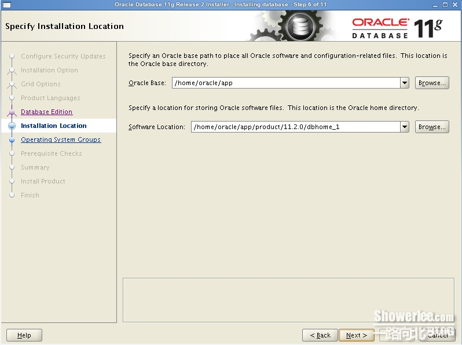Click the window menu icon in title bar
This screenshot has width=462, height=345.
click(x=7, y=5)
